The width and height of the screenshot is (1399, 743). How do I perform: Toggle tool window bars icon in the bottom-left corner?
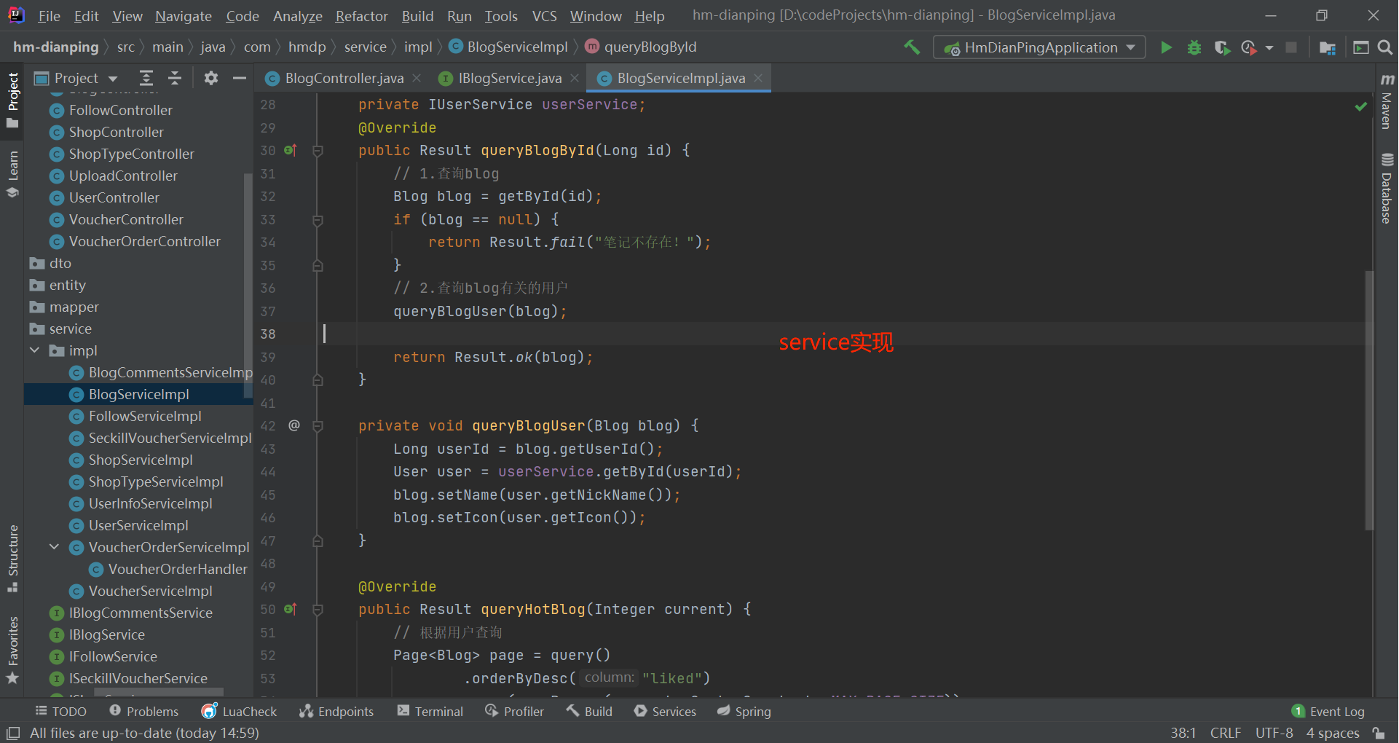click(x=13, y=733)
